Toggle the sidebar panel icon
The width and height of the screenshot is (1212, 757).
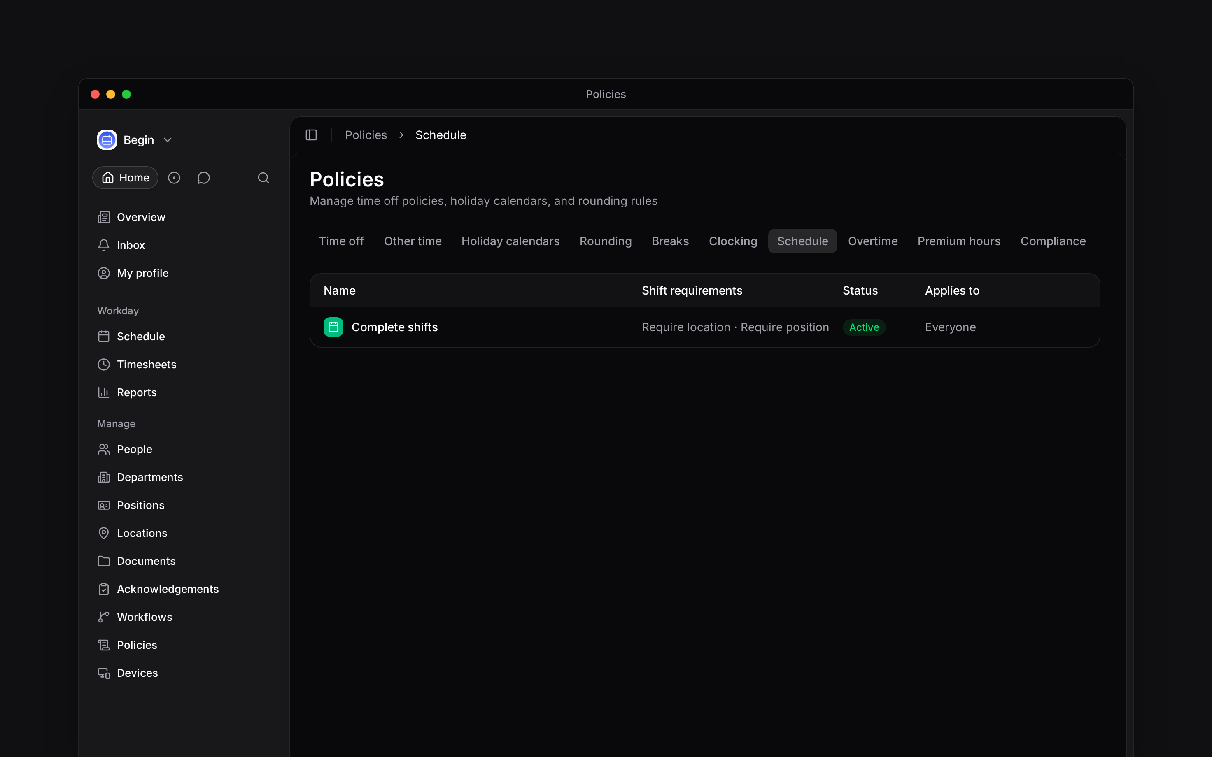pyautogui.click(x=311, y=135)
